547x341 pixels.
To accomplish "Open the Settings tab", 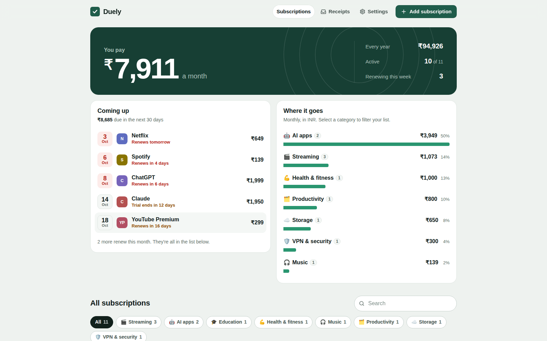I will click(374, 12).
